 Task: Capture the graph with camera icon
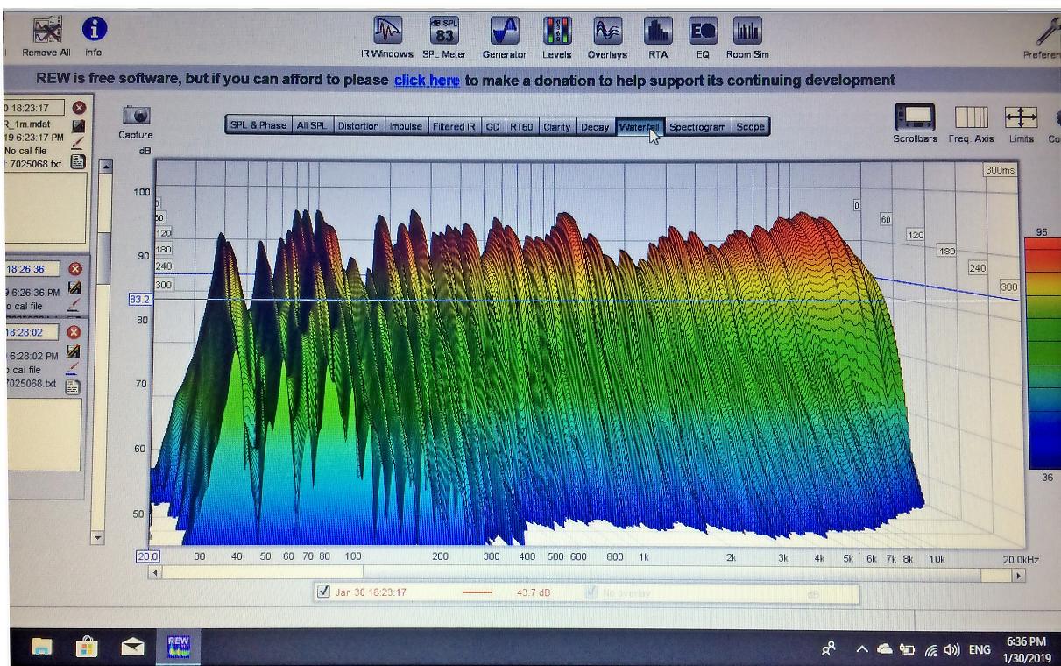click(136, 117)
